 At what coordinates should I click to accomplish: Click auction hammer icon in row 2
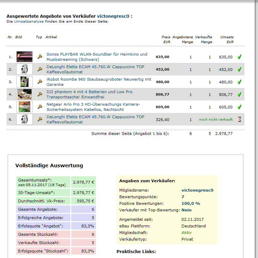coord(40,69)
